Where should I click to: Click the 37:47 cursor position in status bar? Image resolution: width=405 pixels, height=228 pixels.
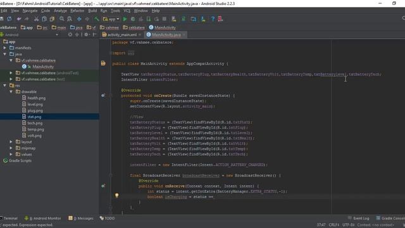pos(321,225)
